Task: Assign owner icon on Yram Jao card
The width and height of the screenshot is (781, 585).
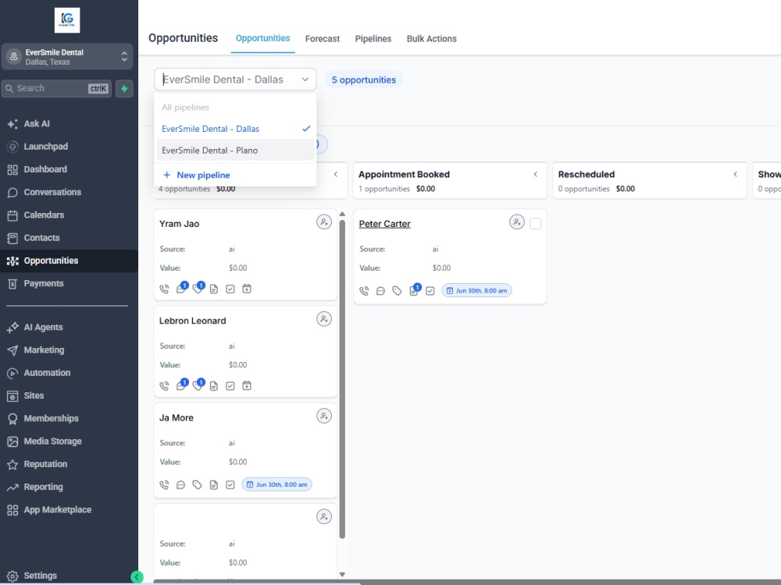Action: pyautogui.click(x=324, y=222)
